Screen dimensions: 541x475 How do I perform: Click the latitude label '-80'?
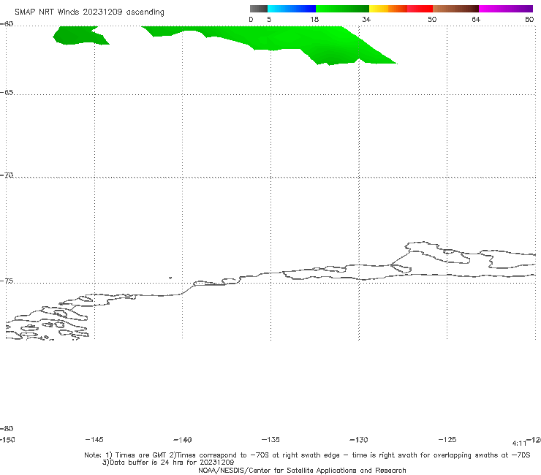[x=7, y=429]
